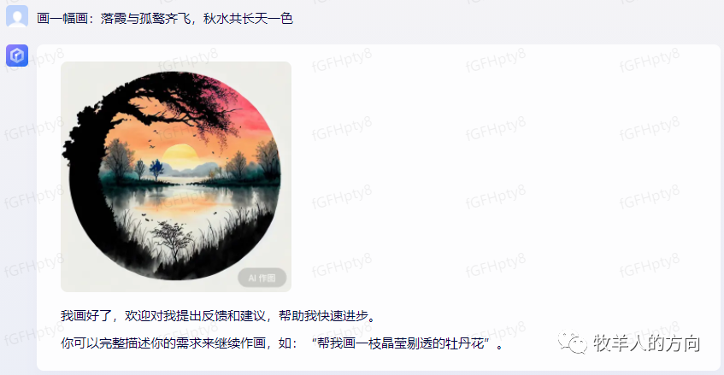Image resolution: width=724 pixels, height=375 pixels.
Task: Click the user avatar icon beside the prompt
Action: point(17,16)
